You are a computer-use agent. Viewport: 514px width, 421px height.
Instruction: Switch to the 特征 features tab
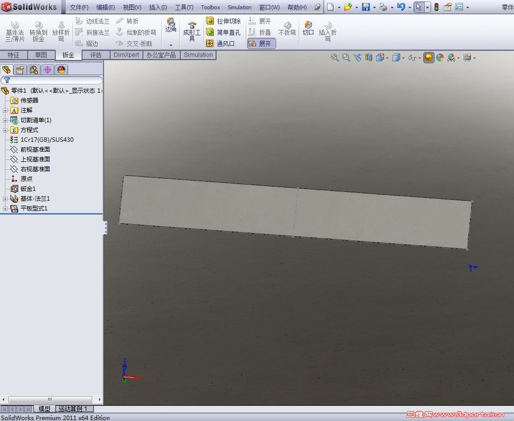coord(13,55)
